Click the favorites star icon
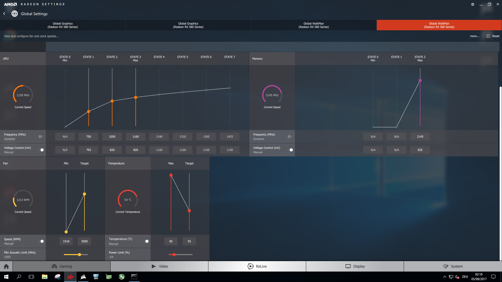This screenshot has height=282, width=502. coord(473,4)
